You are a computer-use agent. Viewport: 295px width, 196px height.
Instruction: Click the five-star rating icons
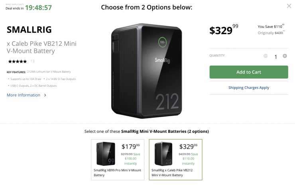[17, 61]
